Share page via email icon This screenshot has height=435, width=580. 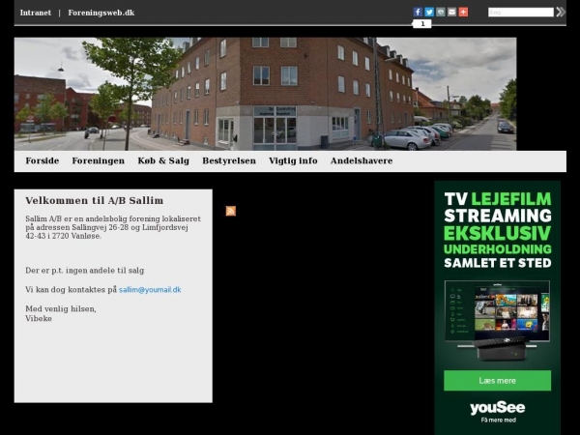point(451,12)
